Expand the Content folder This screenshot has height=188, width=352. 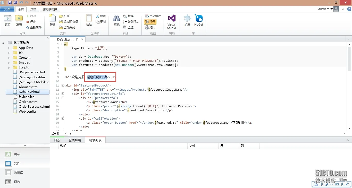(9, 58)
